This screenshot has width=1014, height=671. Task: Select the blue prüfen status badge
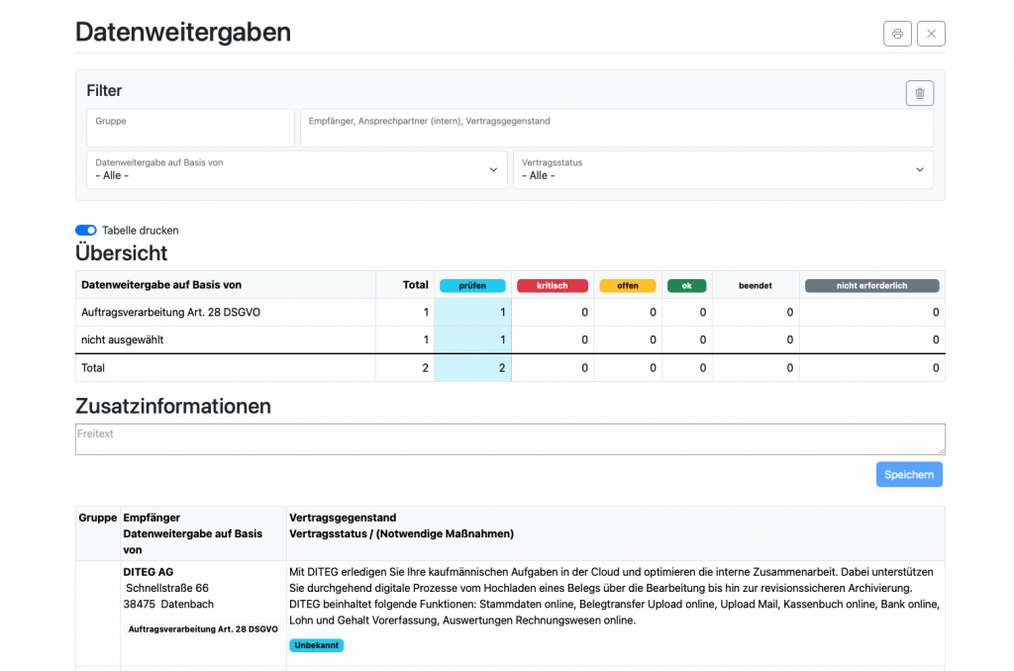(472, 286)
